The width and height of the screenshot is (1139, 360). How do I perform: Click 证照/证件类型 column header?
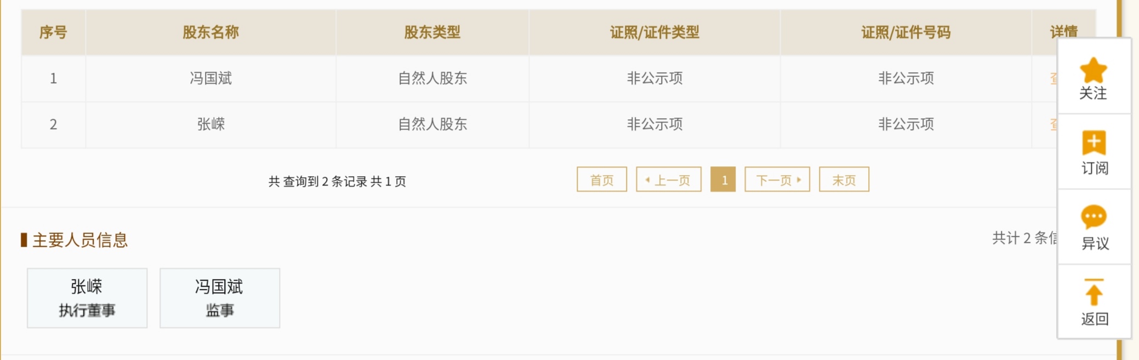(654, 32)
